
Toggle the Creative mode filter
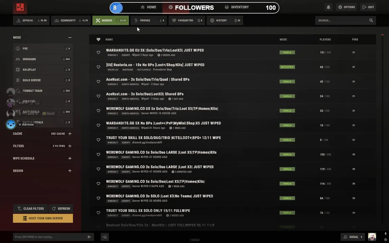point(43,101)
